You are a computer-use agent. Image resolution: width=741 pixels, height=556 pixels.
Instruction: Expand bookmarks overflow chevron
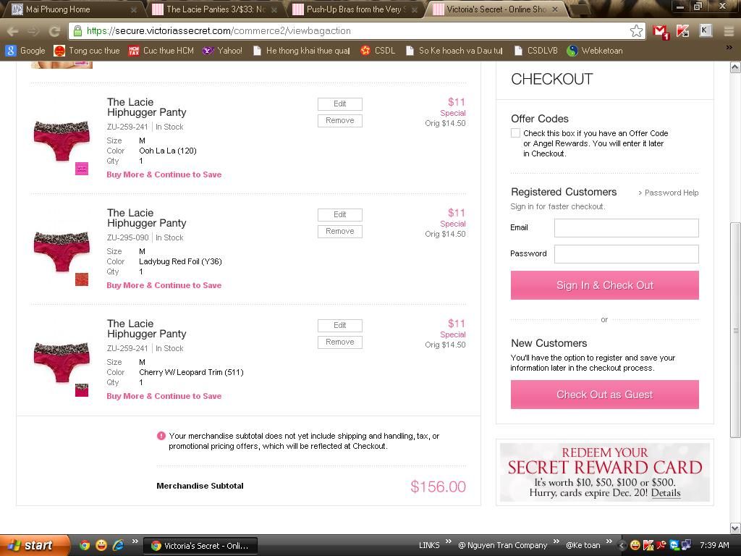[x=729, y=48]
